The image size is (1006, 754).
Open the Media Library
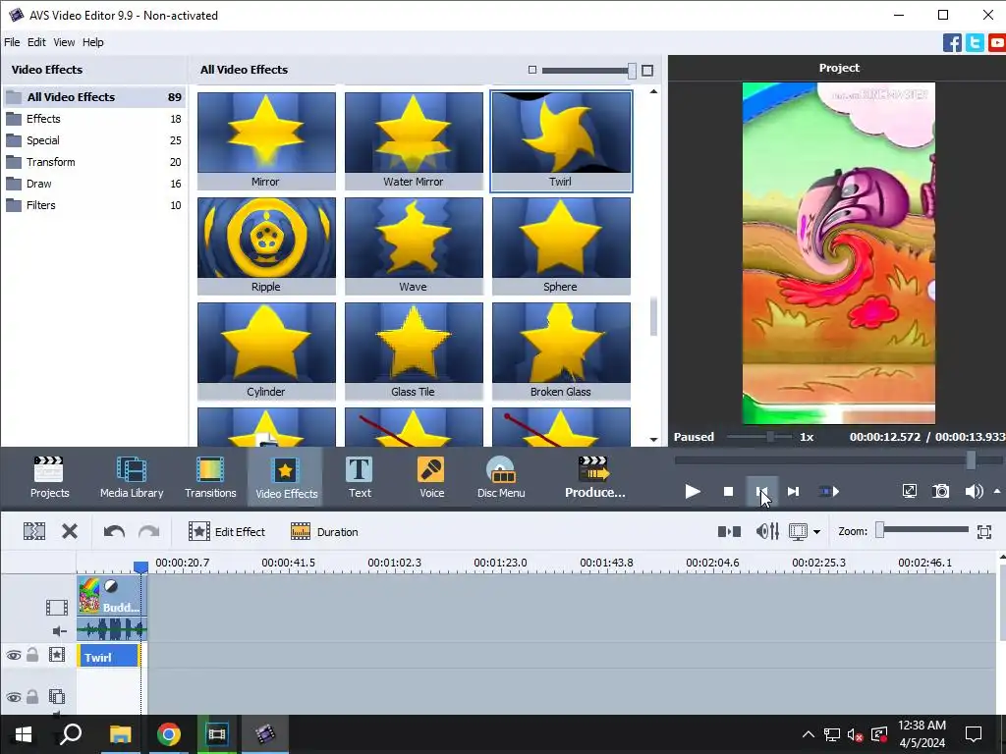click(x=132, y=477)
